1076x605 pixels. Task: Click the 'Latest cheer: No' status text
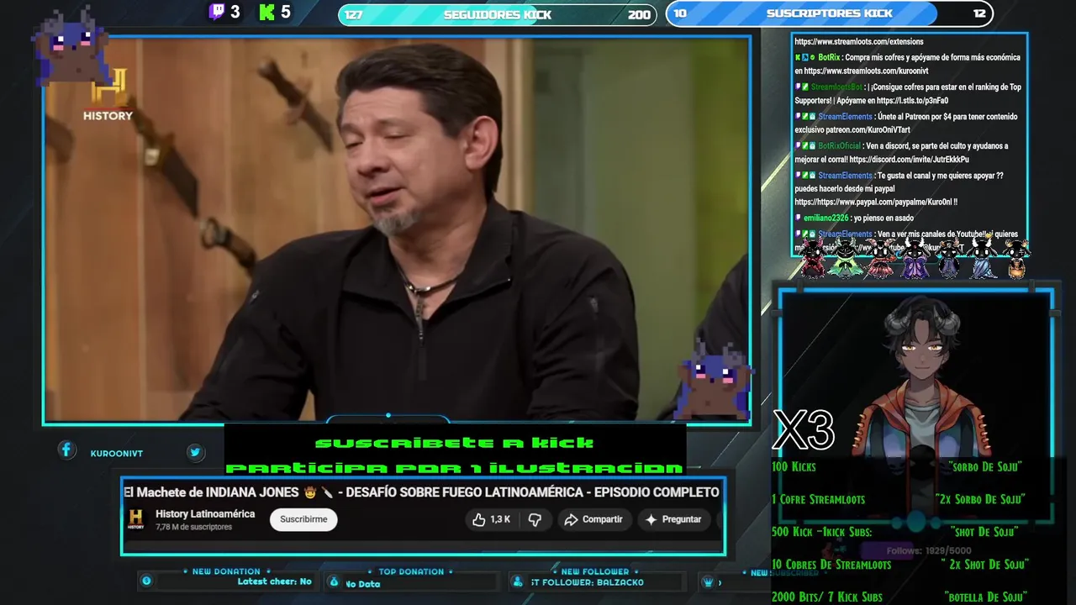click(274, 581)
